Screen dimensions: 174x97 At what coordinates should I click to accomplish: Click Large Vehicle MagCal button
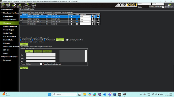coord(24,68)
